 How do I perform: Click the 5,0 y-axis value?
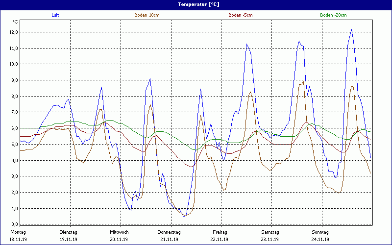coord(14,144)
